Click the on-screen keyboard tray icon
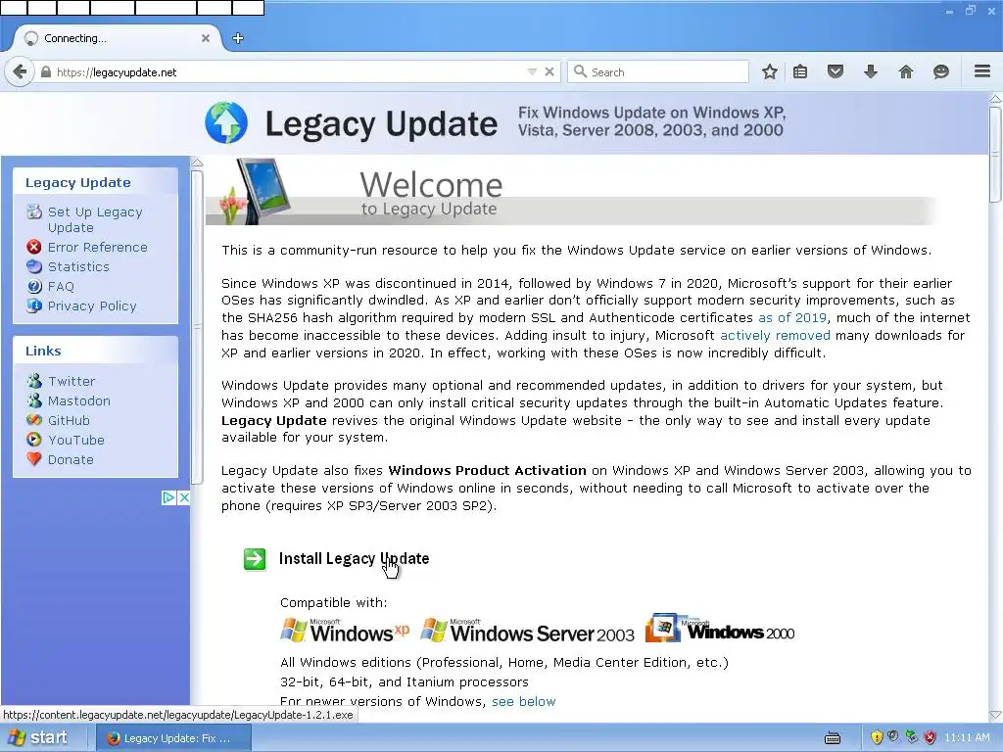The image size is (1003, 752). tap(833, 738)
